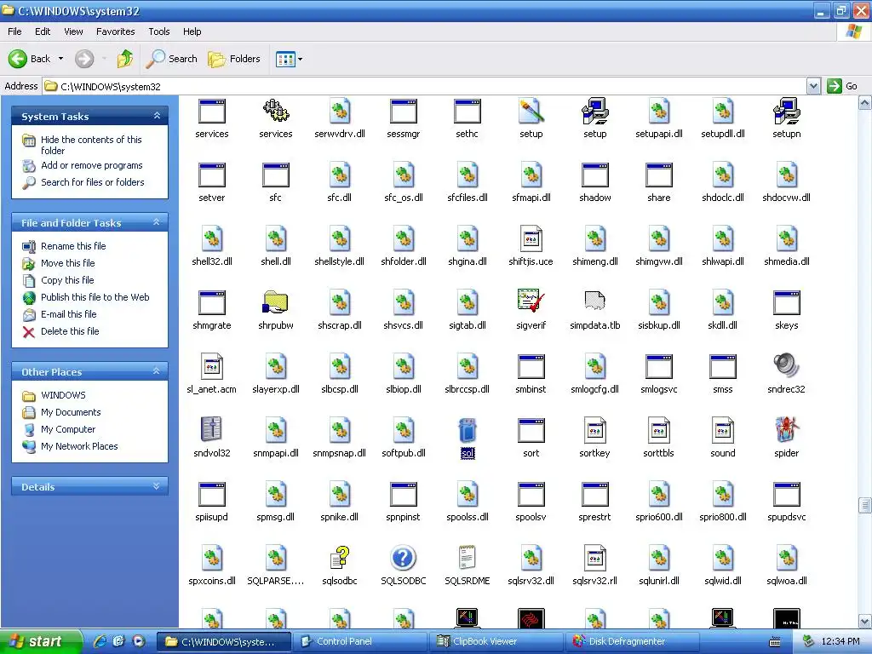Open the File menu
The height and width of the screenshot is (654, 872).
[14, 32]
